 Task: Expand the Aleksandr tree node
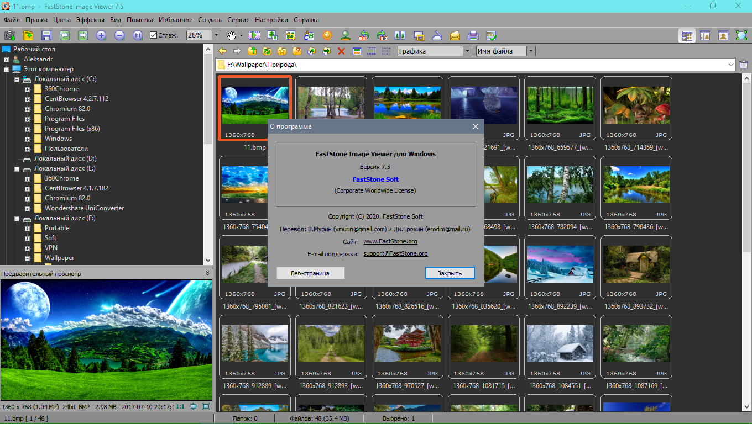pyautogui.click(x=6, y=59)
